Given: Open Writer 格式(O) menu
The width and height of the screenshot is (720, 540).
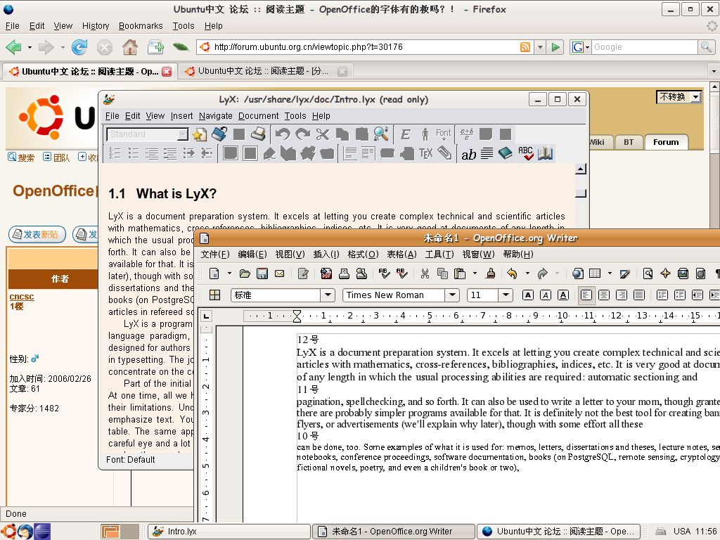Looking at the screenshot, I should coord(363,255).
